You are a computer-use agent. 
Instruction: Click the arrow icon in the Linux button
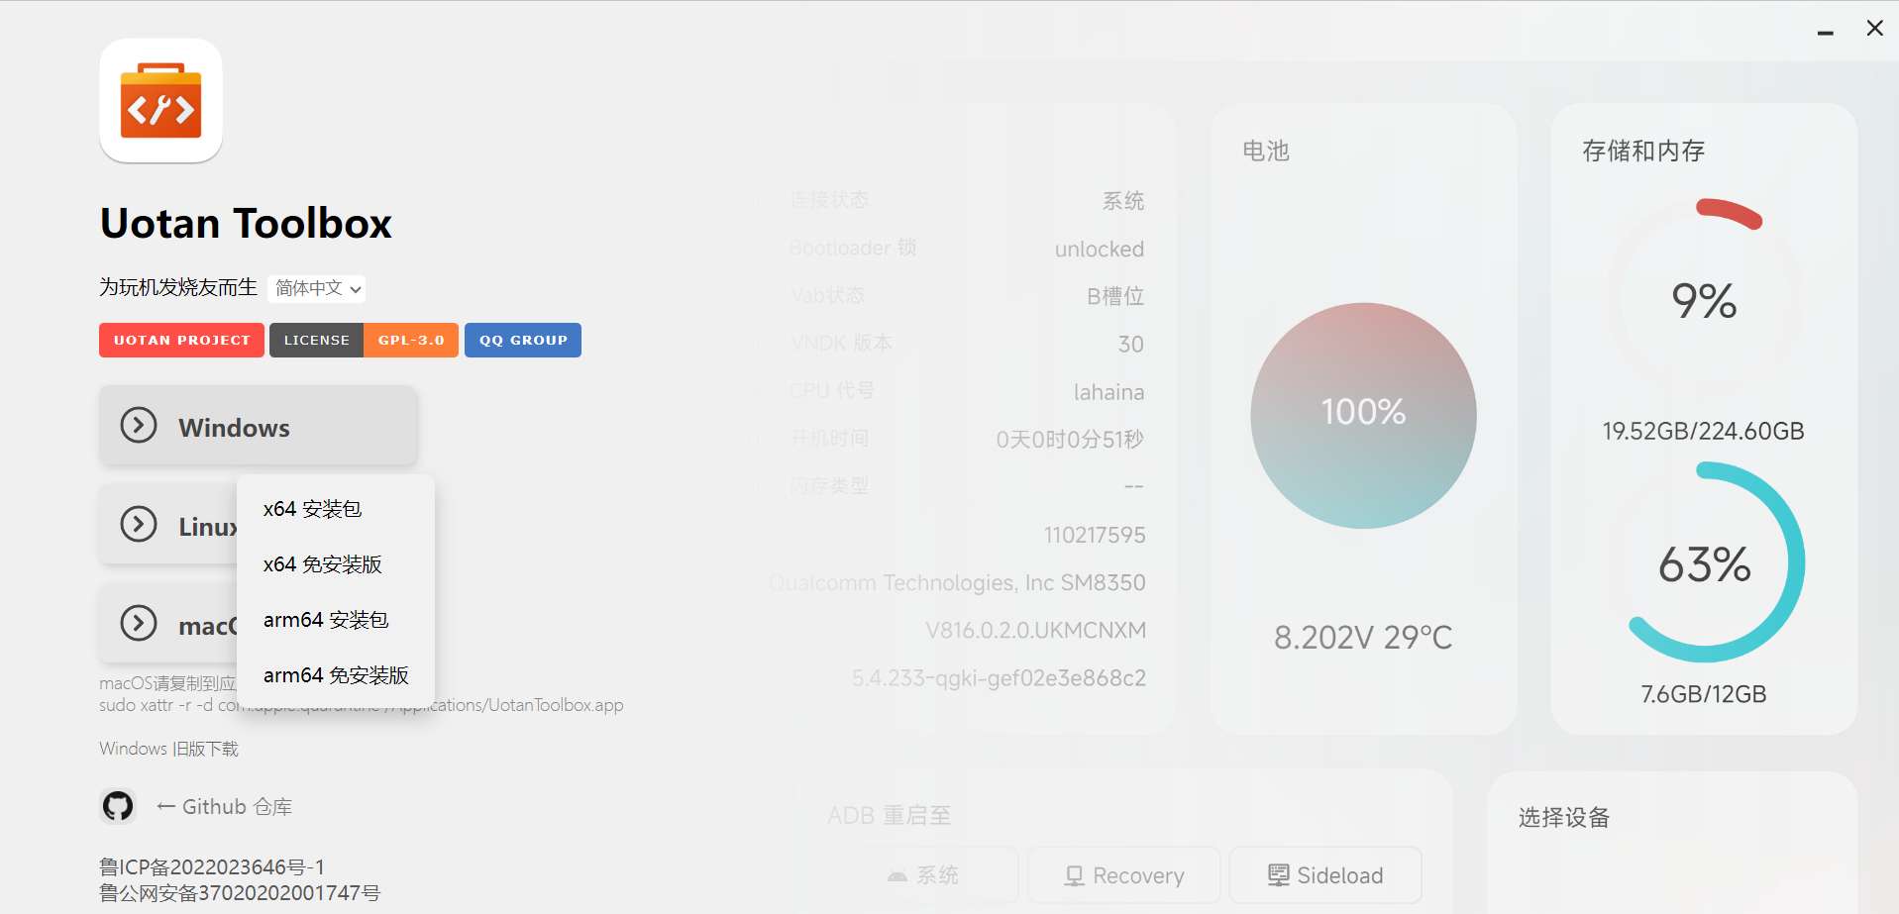[139, 524]
